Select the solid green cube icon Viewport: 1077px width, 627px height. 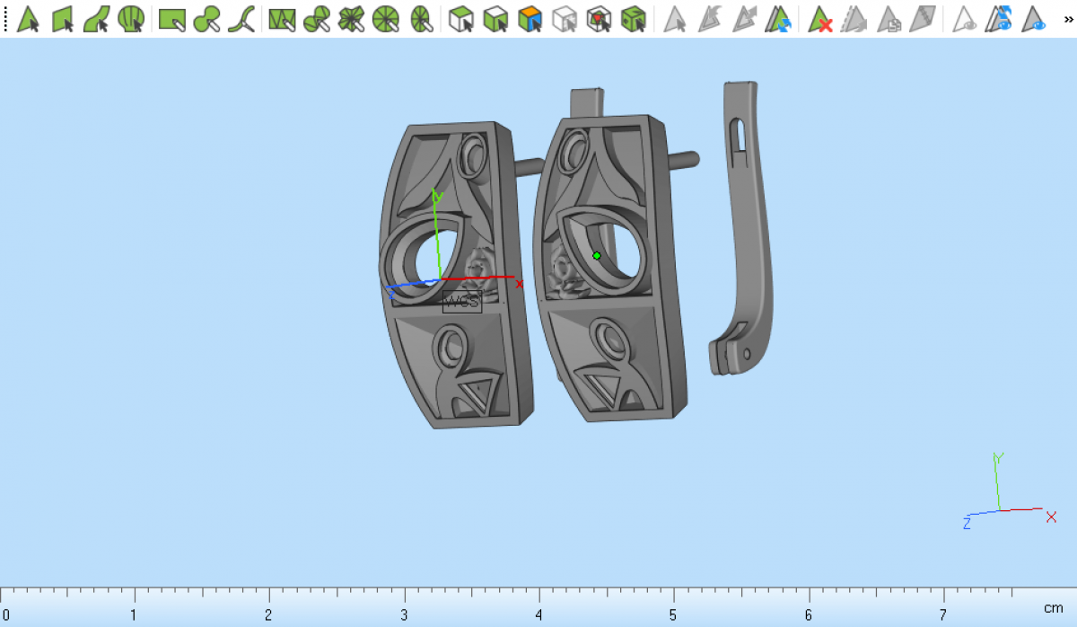(x=634, y=19)
